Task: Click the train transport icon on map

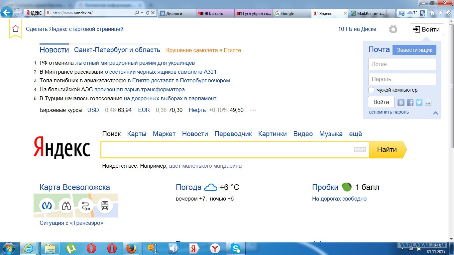Action: click(105, 206)
